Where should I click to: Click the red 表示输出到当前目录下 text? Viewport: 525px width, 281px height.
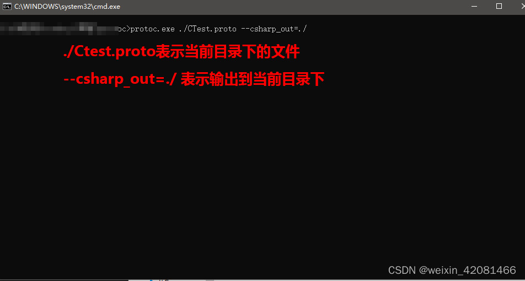coord(253,80)
